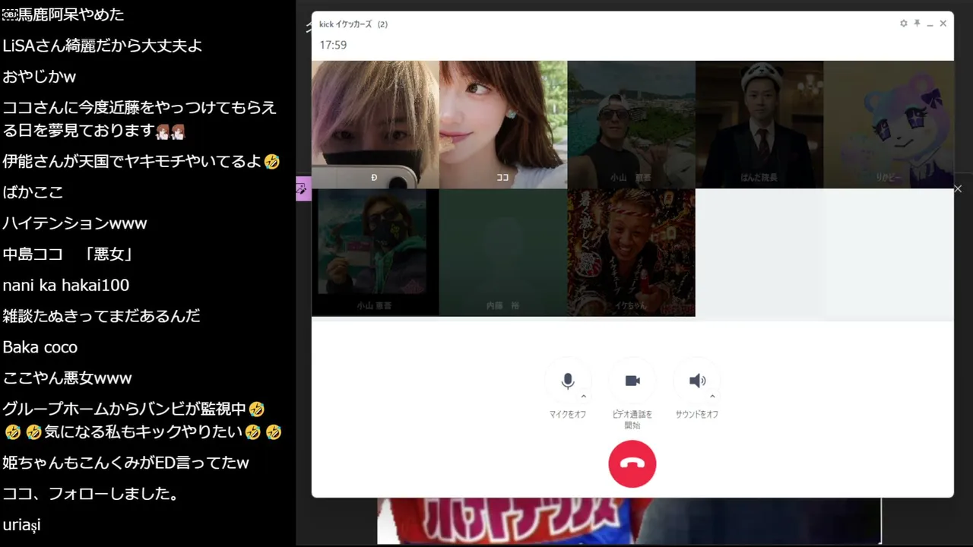The image size is (973, 547).
Task: Click chat message おやじかw
Action: click(x=40, y=77)
